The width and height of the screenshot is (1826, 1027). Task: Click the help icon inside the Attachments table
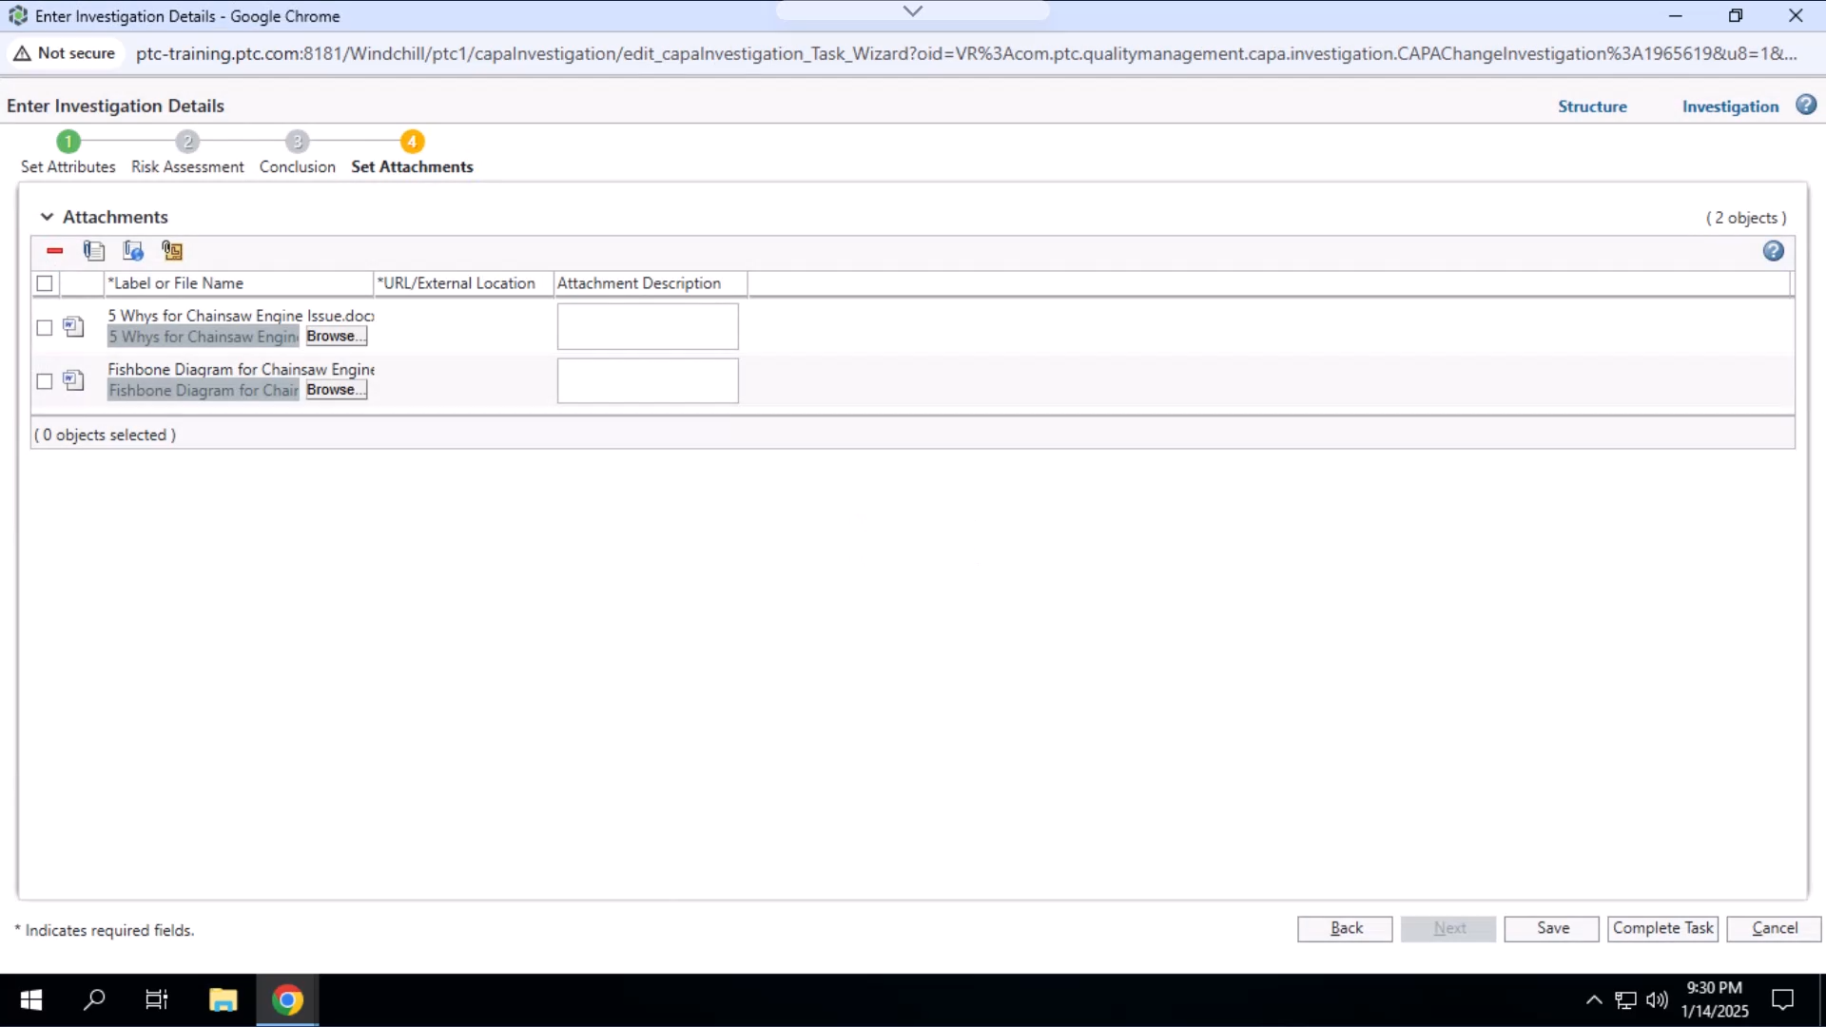point(1775,251)
